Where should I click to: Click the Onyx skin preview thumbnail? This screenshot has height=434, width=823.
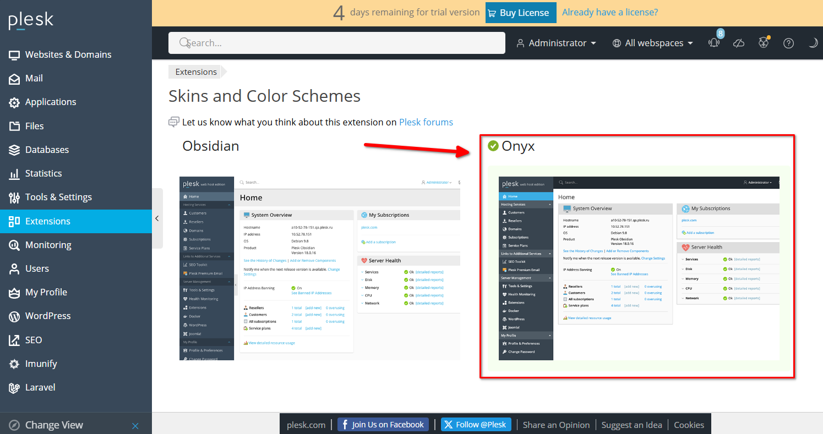click(639, 268)
